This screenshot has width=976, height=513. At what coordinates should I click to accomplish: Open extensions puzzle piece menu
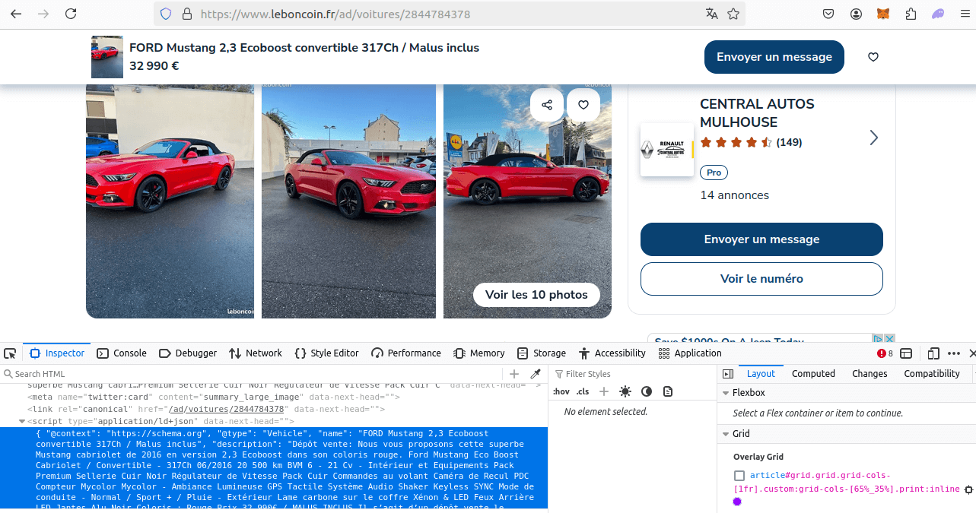click(911, 14)
